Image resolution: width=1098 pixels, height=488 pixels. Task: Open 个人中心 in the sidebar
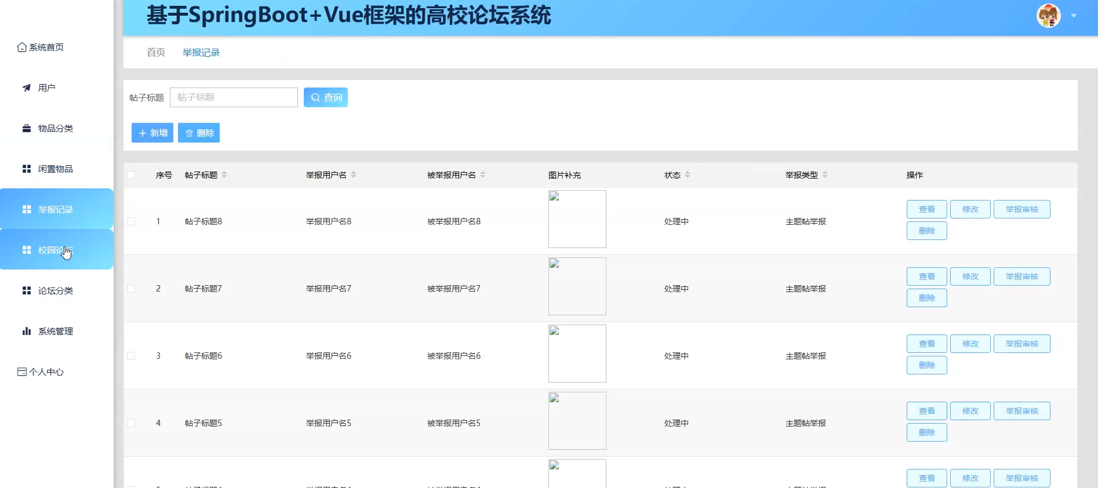pyautogui.click(x=57, y=372)
